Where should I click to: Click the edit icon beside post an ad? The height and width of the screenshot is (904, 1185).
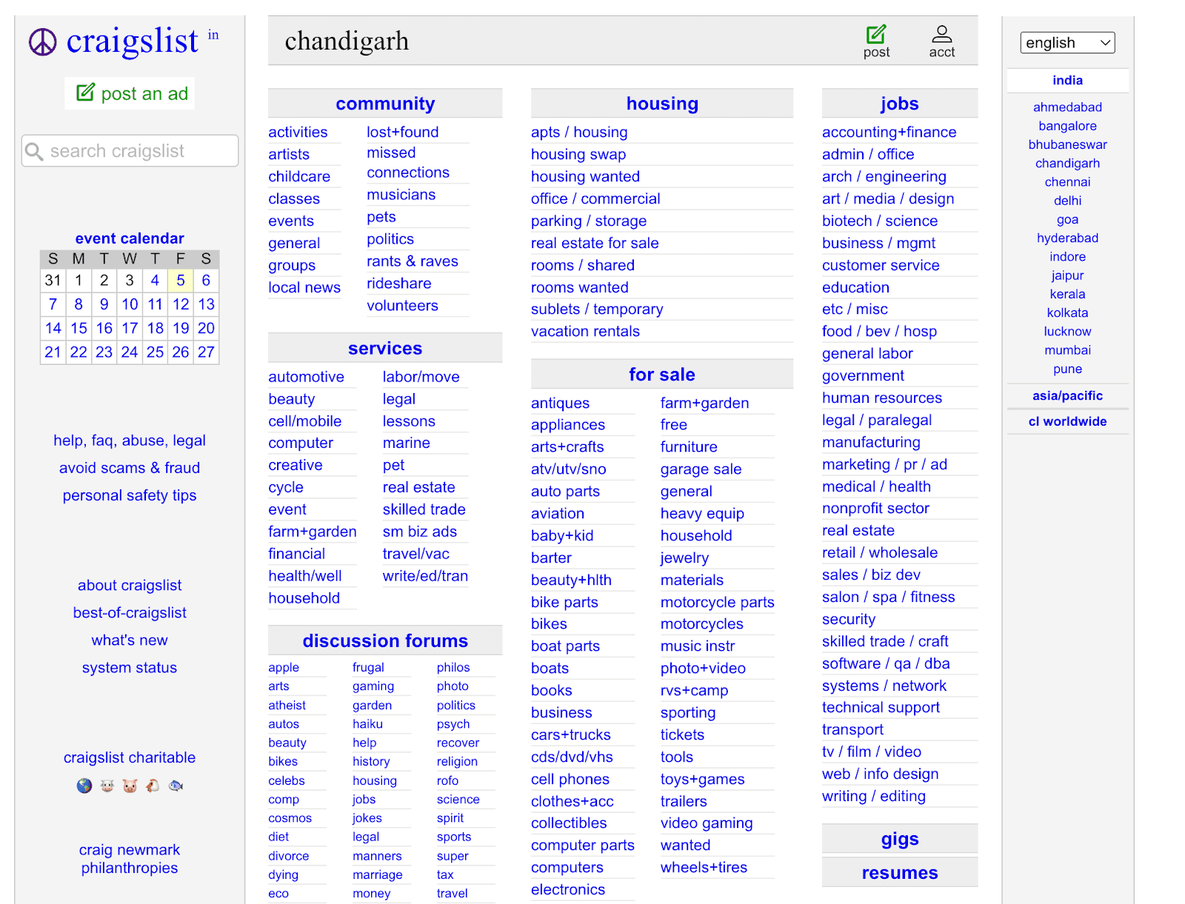pos(86,93)
